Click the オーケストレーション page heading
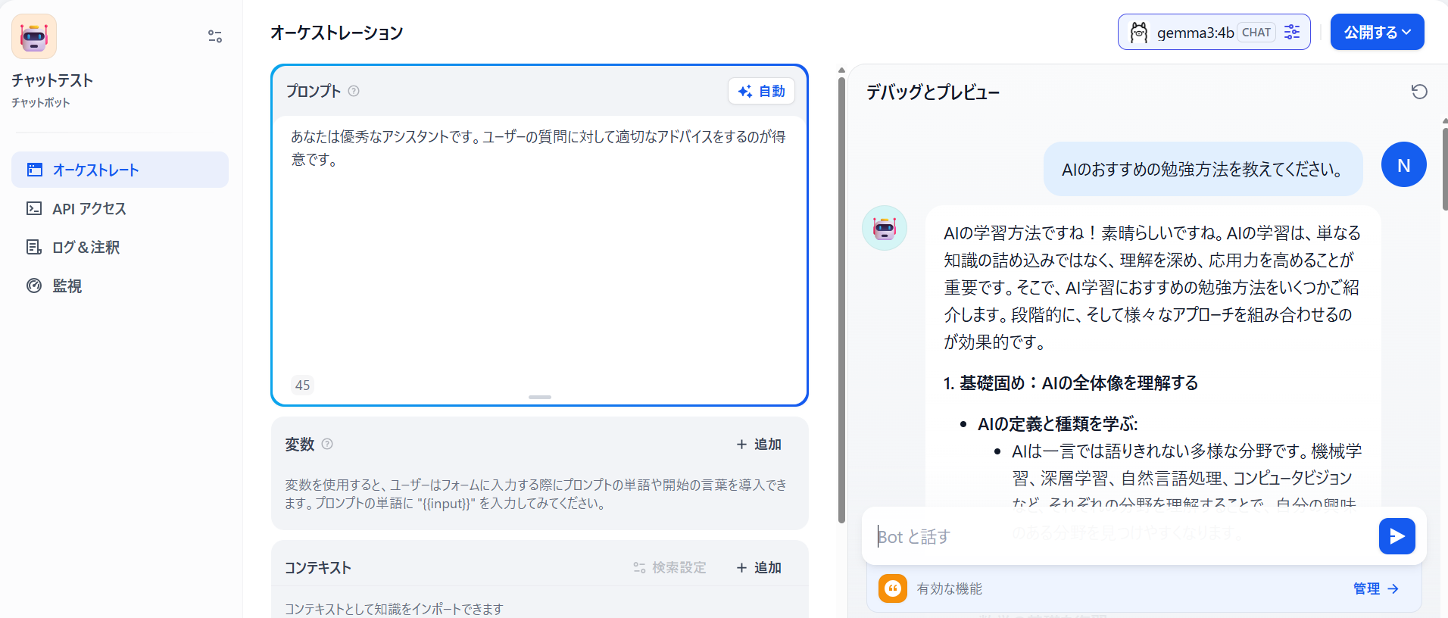This screenshot has width=1448, height=618. click(x=337, y=33)
